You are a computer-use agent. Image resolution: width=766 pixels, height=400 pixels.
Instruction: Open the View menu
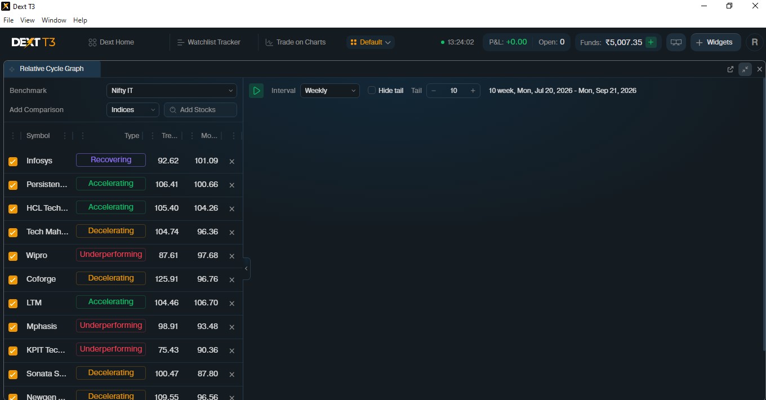pyautogui.click(x=28, y=20)
